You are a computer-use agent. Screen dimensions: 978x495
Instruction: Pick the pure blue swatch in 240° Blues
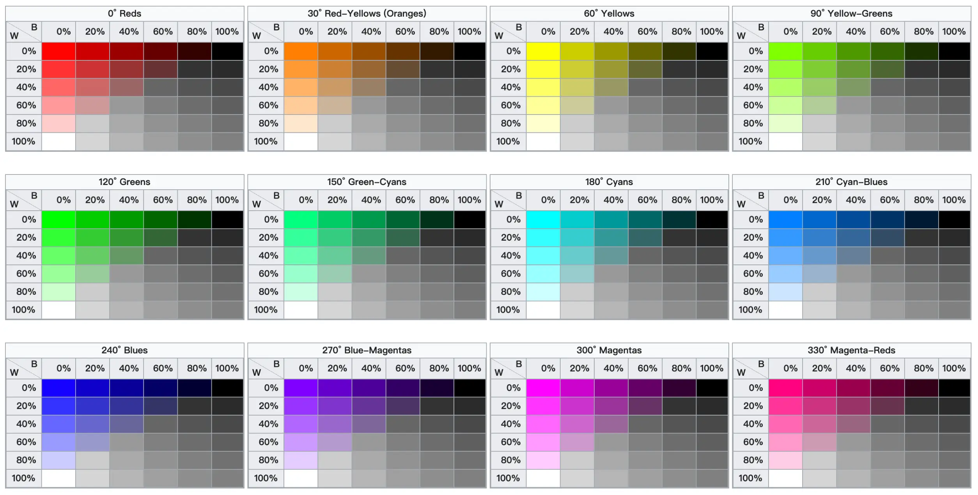58,388
